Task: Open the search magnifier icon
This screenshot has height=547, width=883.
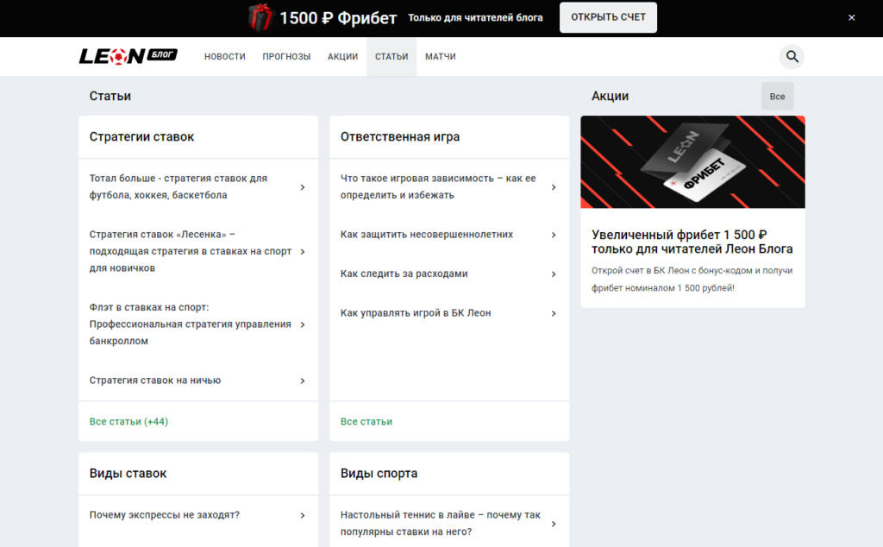Action: [x=792, y=57]
